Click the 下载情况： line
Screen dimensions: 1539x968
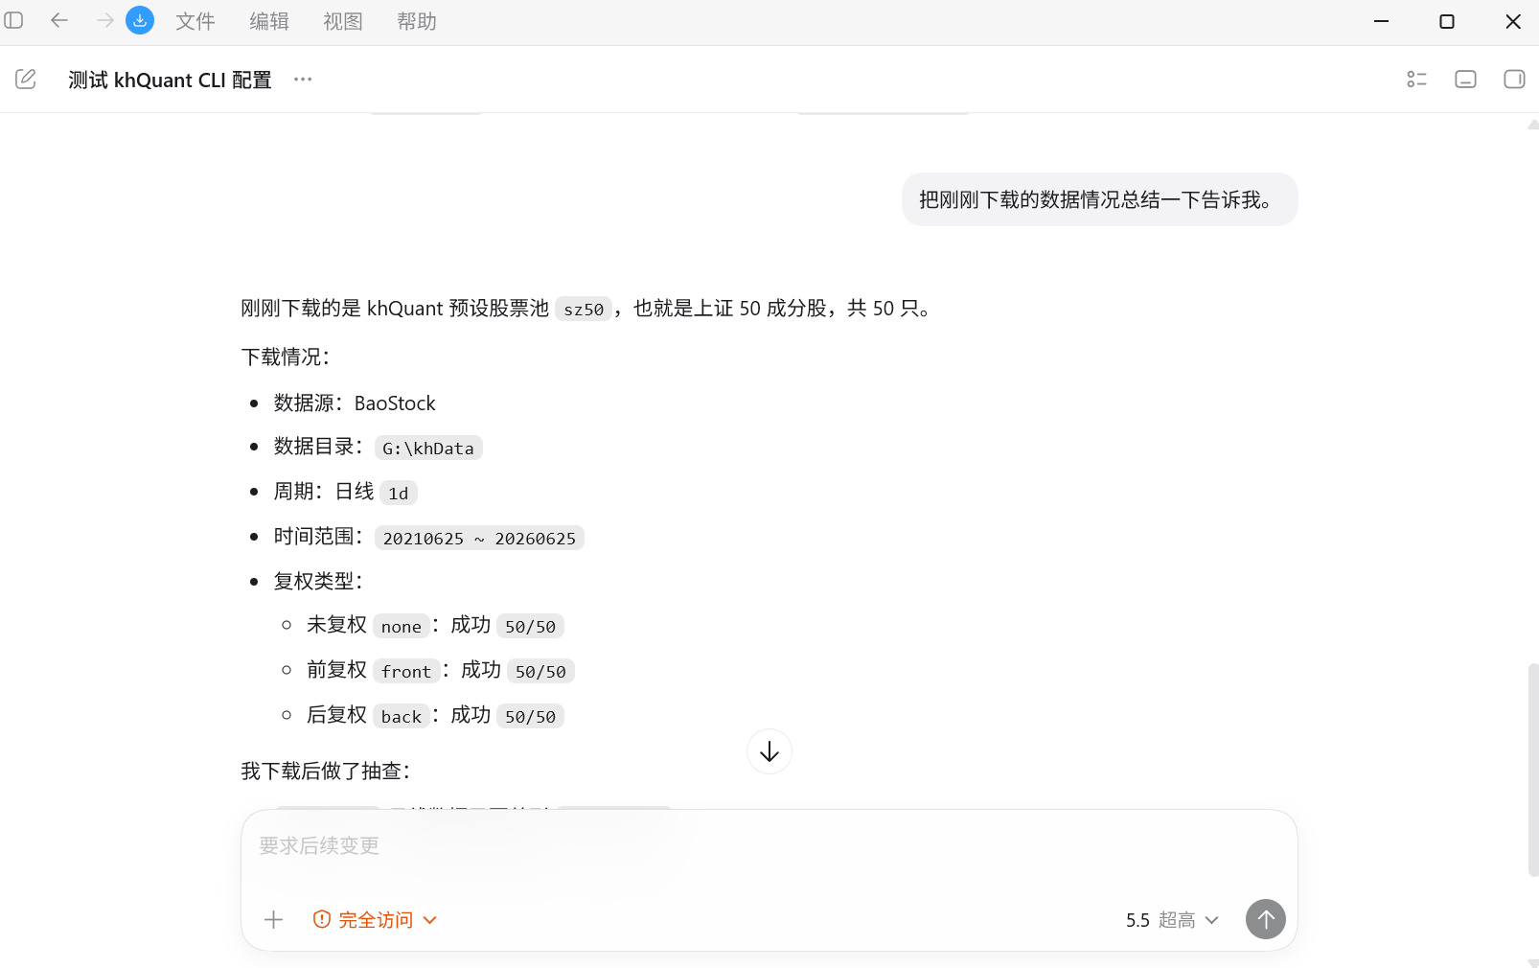click(286, 357)
